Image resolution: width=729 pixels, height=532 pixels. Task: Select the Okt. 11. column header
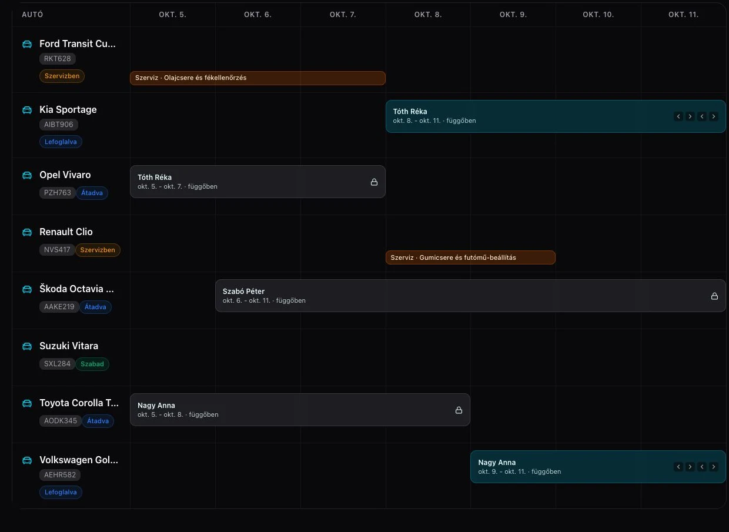(683, 15)
